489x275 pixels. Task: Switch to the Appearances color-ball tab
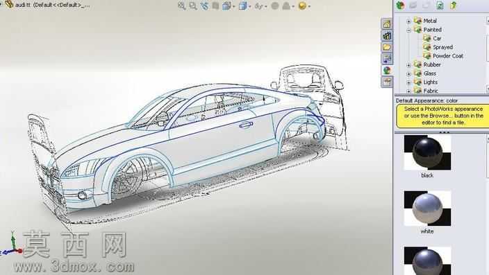pos(387,71)
